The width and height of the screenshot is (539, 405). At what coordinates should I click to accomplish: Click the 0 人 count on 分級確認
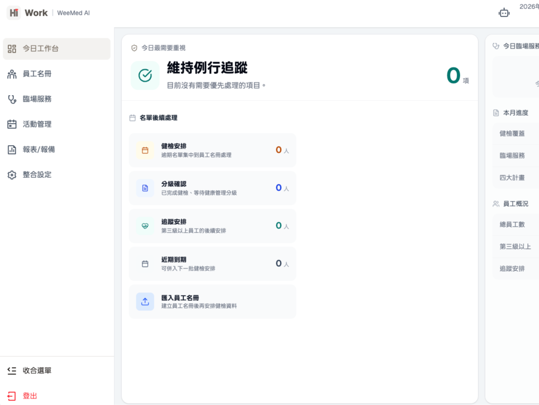tap(282, 188)
